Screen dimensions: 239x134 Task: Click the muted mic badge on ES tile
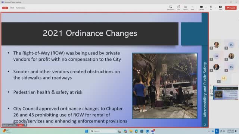point(226,70)
